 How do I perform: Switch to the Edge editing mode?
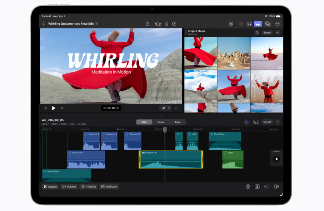[178, 122]
